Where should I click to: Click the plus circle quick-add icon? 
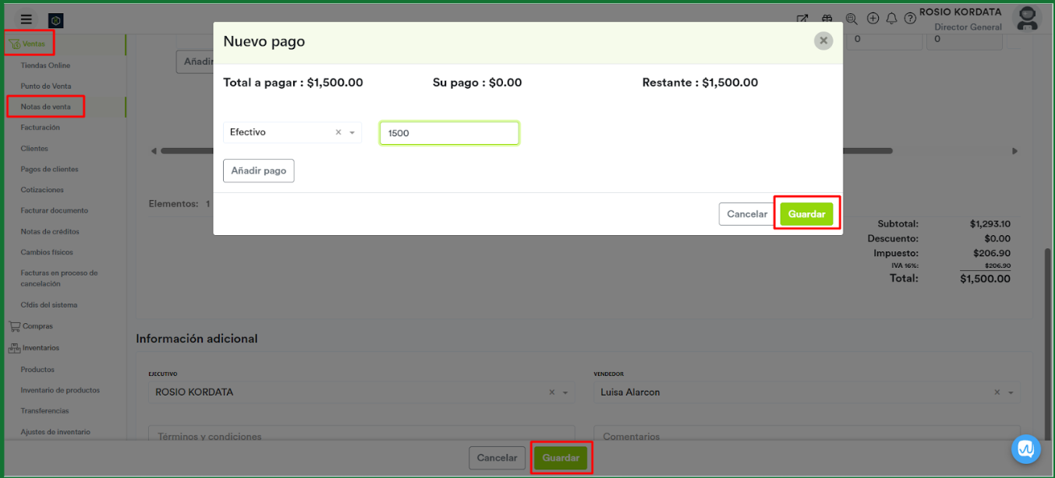click(873, 19)
